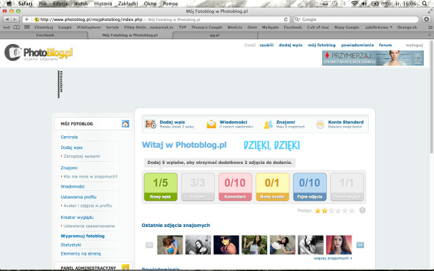Open Elementy na stronę sidebar link
Viewport: 434px width, 271px height.
tap(81, 253)
